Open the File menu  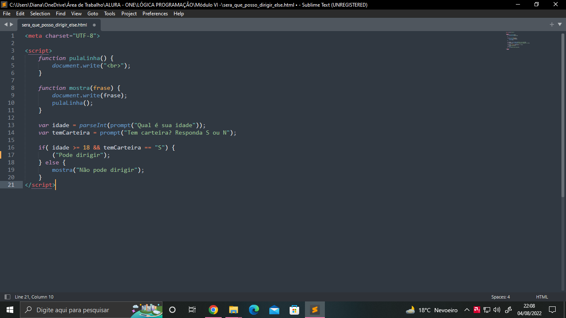[7, 14]
